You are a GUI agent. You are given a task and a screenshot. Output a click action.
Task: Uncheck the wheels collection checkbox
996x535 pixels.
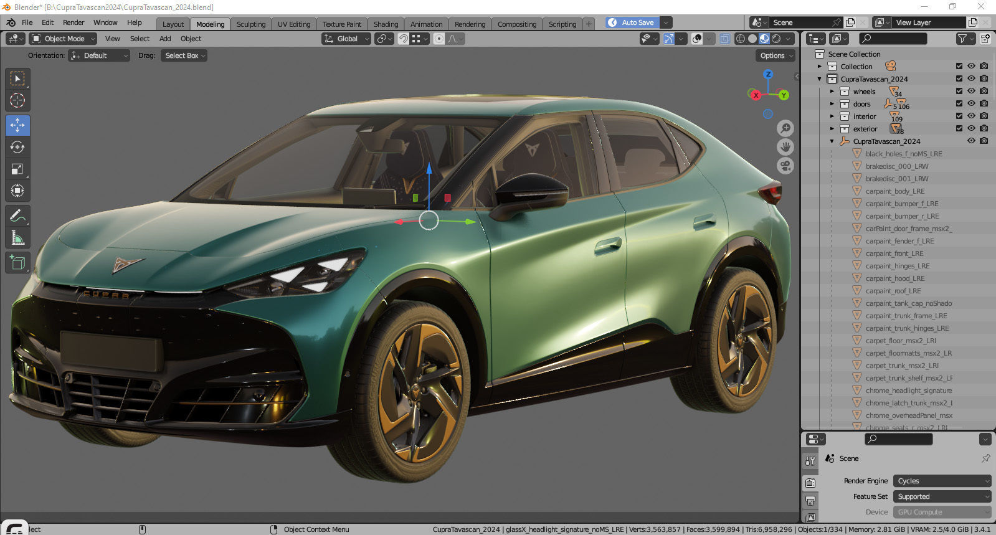click(x=959, y=91)
